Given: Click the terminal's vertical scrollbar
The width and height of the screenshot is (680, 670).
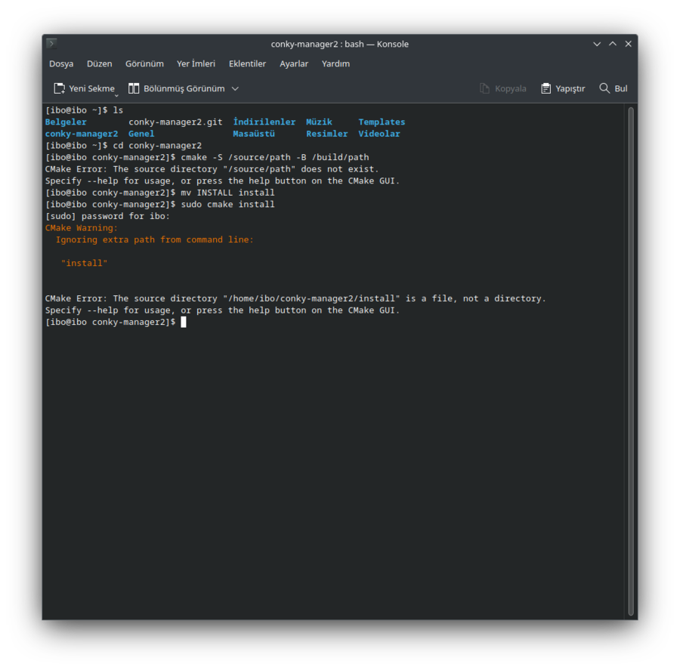Looking at the screenshot, I should pyautogui.click(x=630, y=361).
